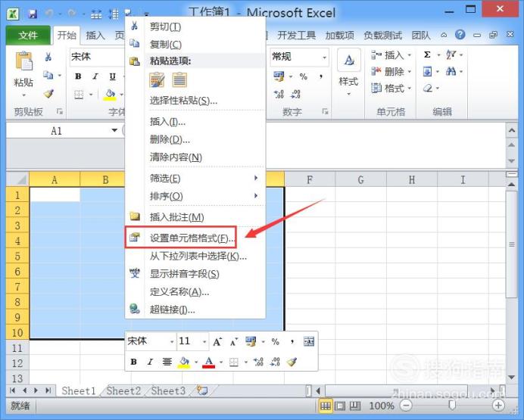Expand the 筛选(E) submenu
Image resolution: width=524 pixels, height=420 pixels.
(x=195, y=179)
